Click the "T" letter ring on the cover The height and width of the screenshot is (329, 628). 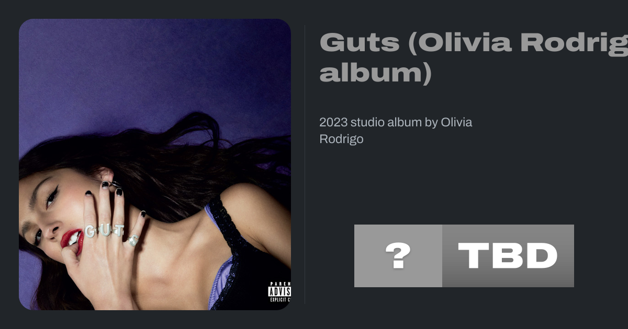click(119, 229)
